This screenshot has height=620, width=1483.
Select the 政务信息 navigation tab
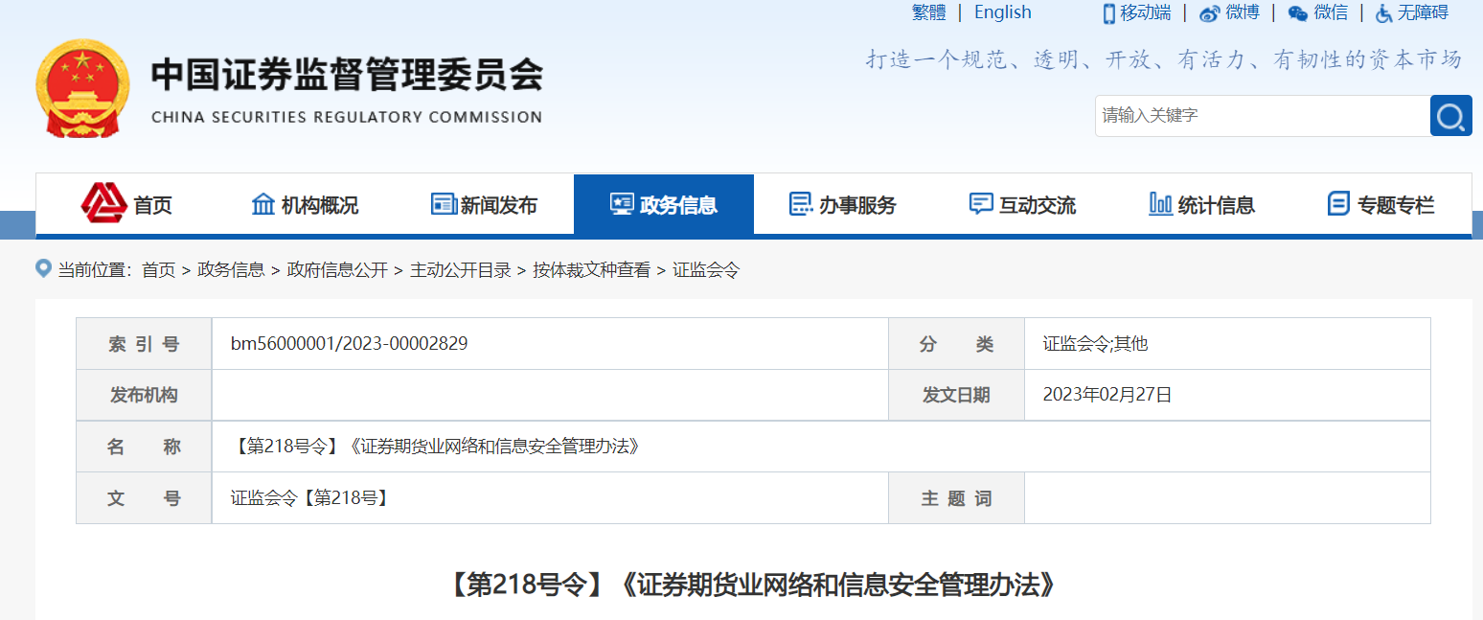click(664, 204)
